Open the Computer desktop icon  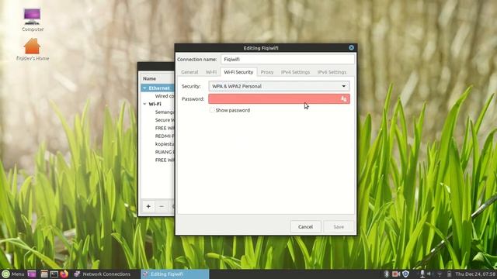pyautogui.click(x=33, y=19)
